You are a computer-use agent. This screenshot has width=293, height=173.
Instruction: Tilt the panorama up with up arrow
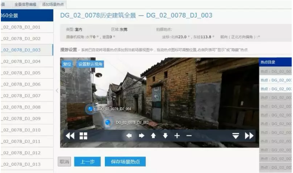click(x=153, y=136)
